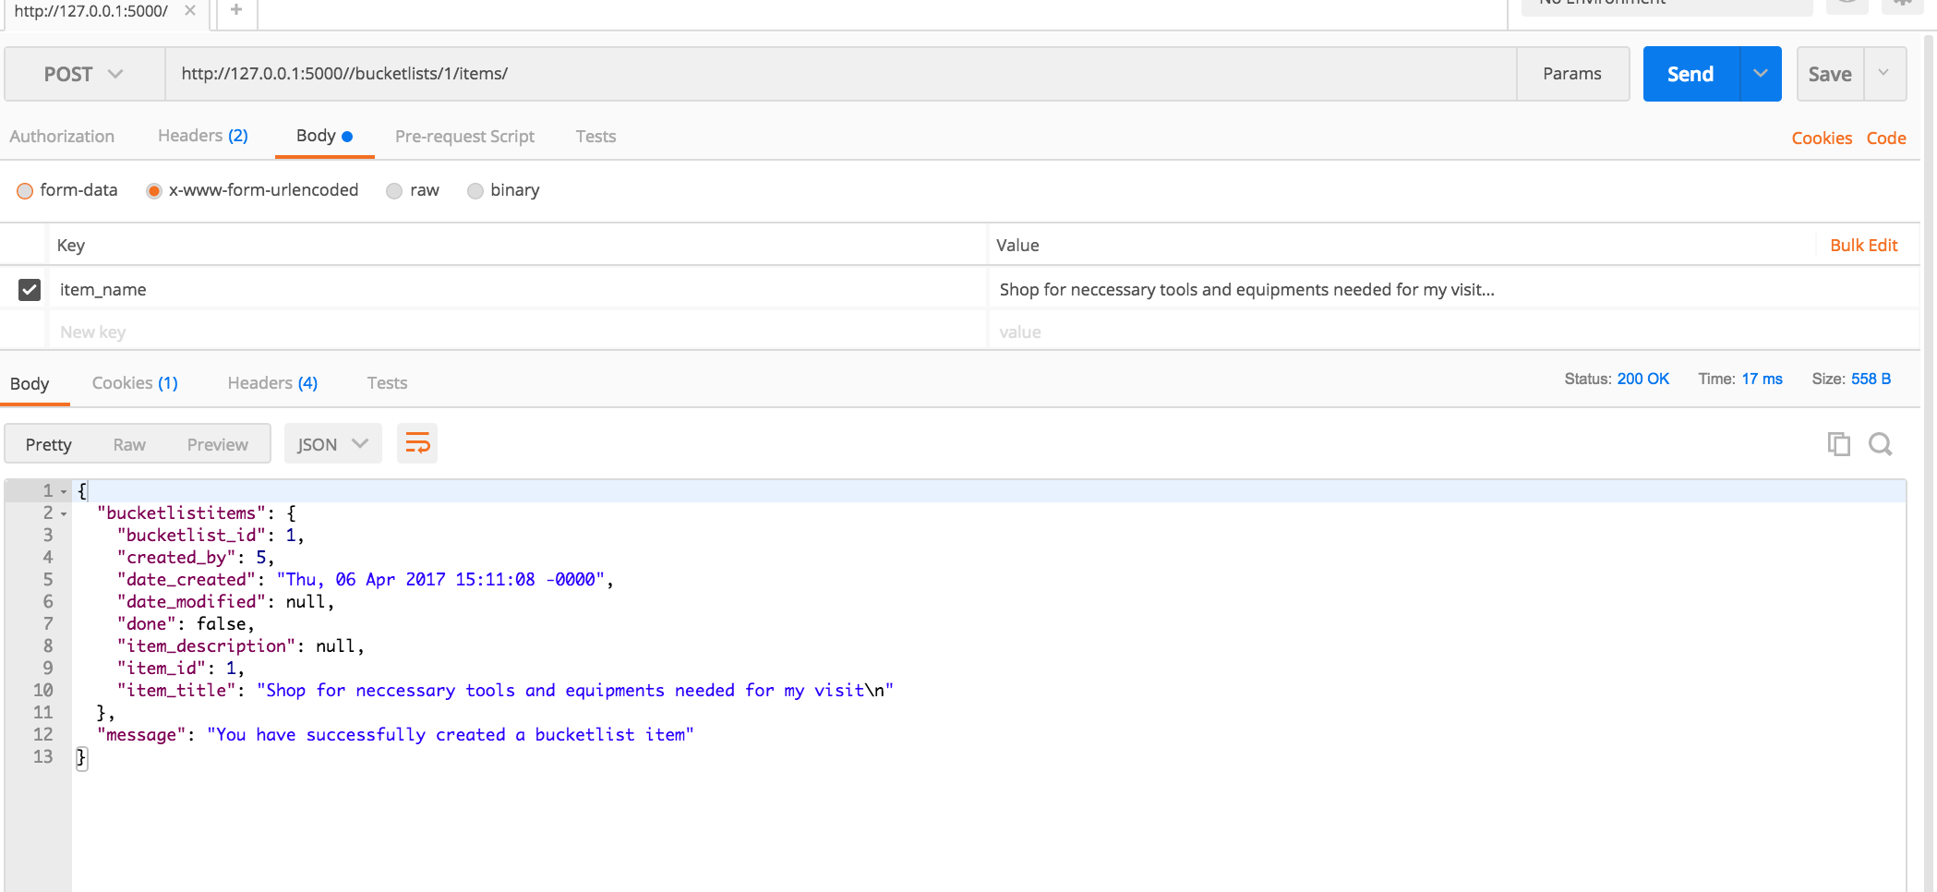Click the Value column header

1017,245
